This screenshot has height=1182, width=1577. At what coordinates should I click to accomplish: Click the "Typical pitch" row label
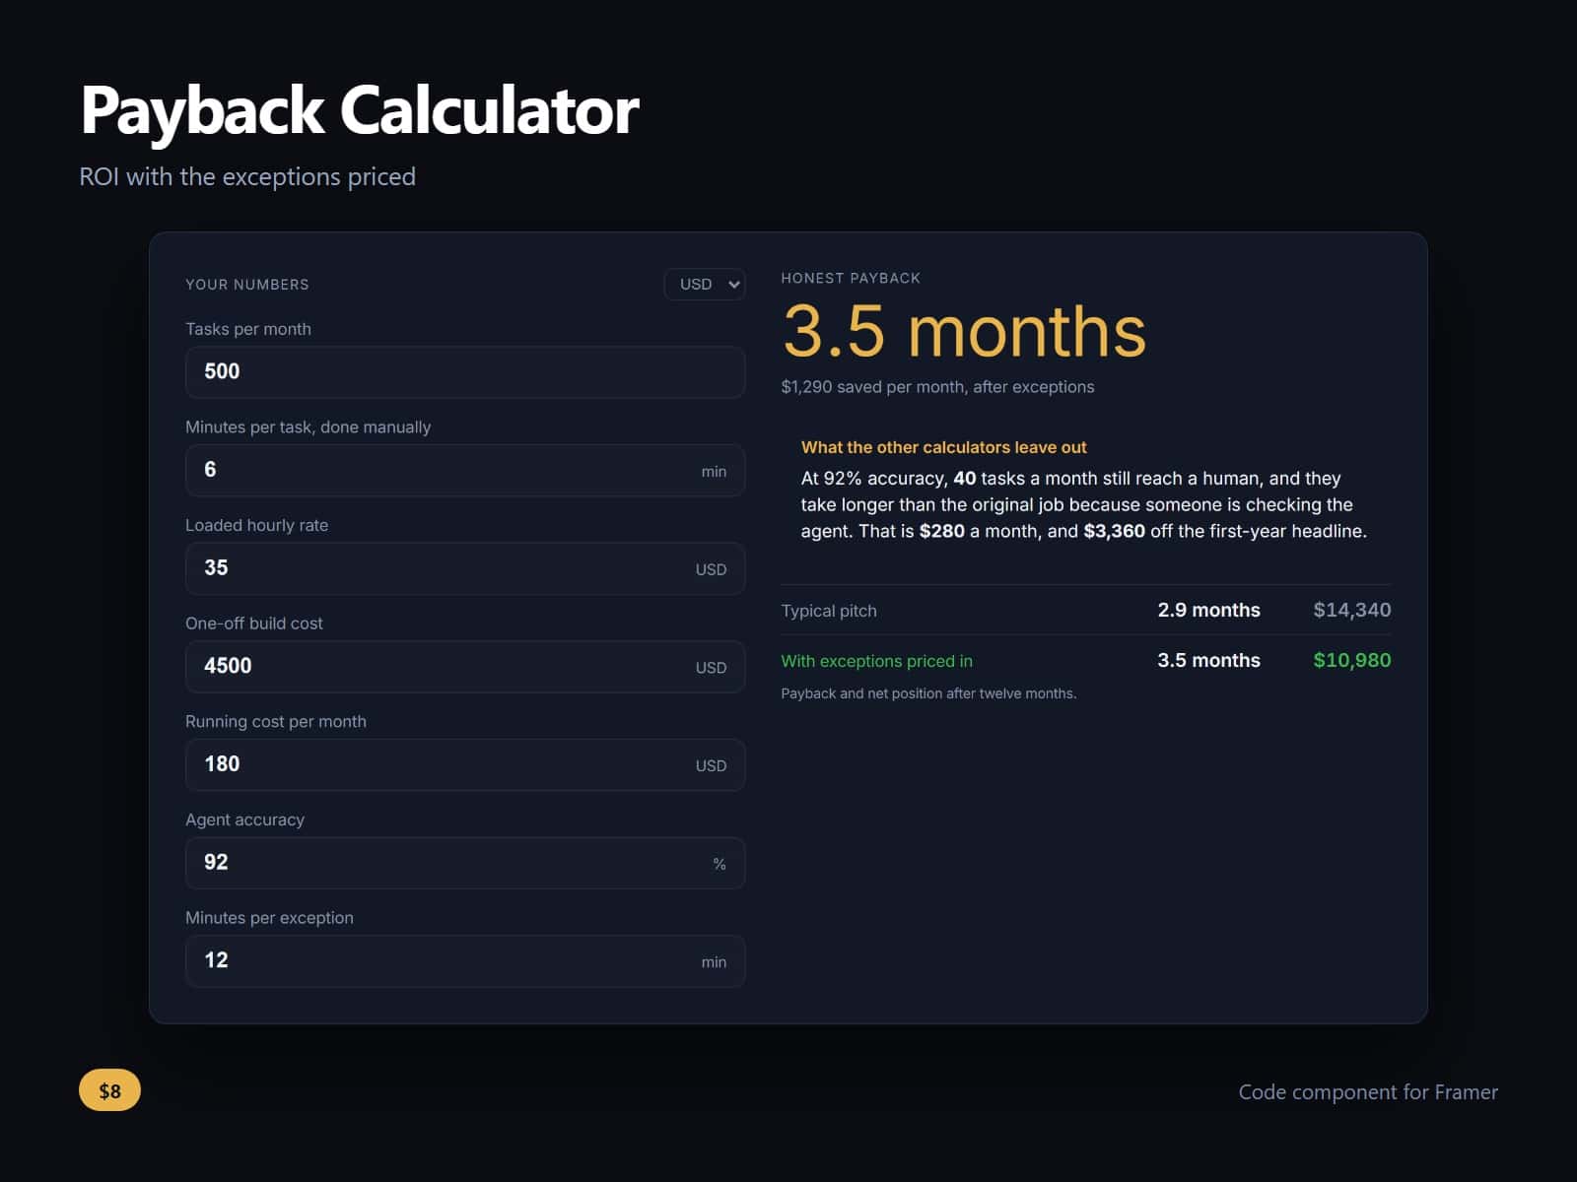(x=829, y=611)
